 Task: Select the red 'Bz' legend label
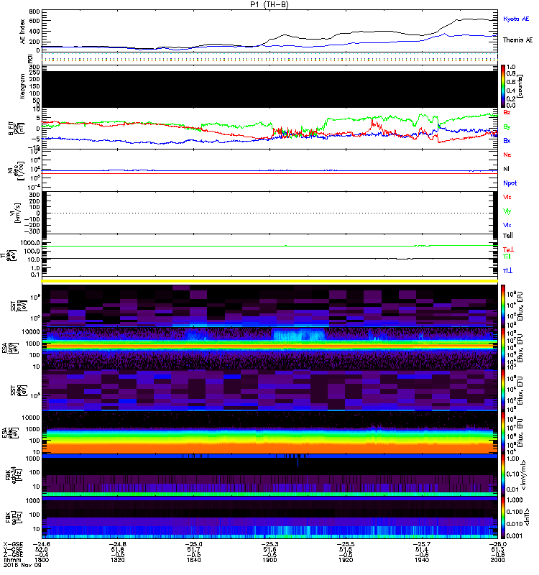tap(507, 112)
